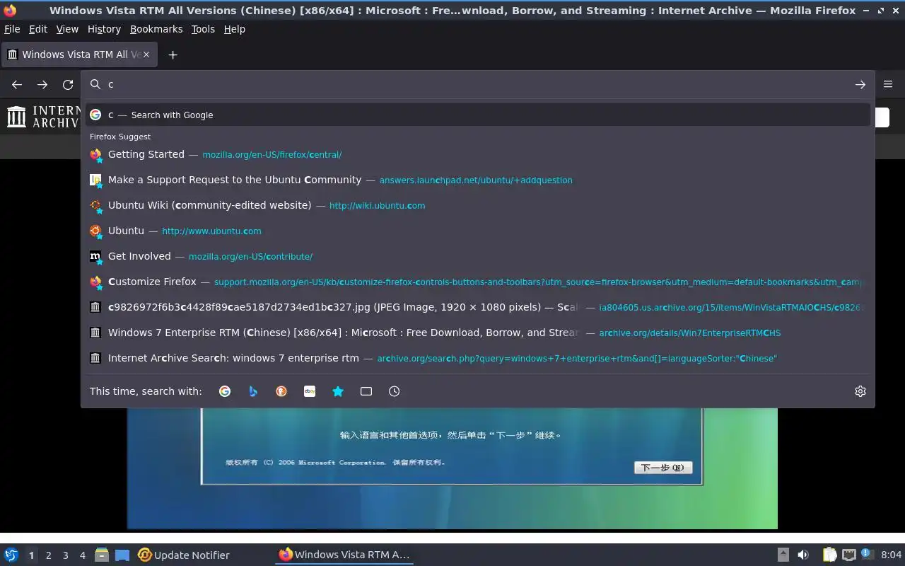Search history using the clock icon

coord(395,391)
